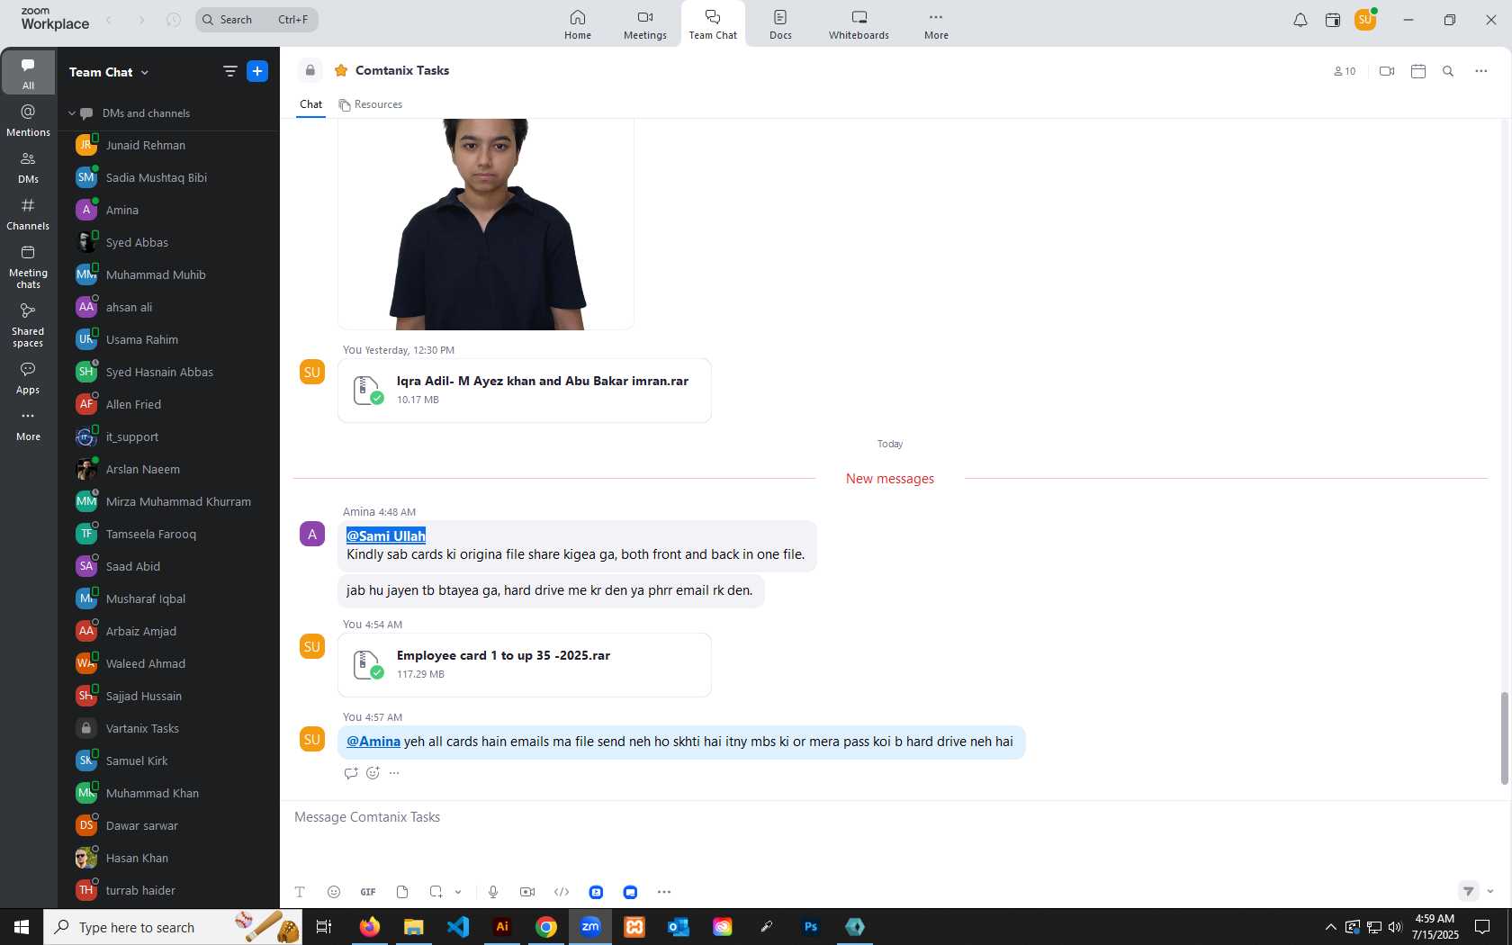
Task: Record a video message
Action: click(527, 892)
